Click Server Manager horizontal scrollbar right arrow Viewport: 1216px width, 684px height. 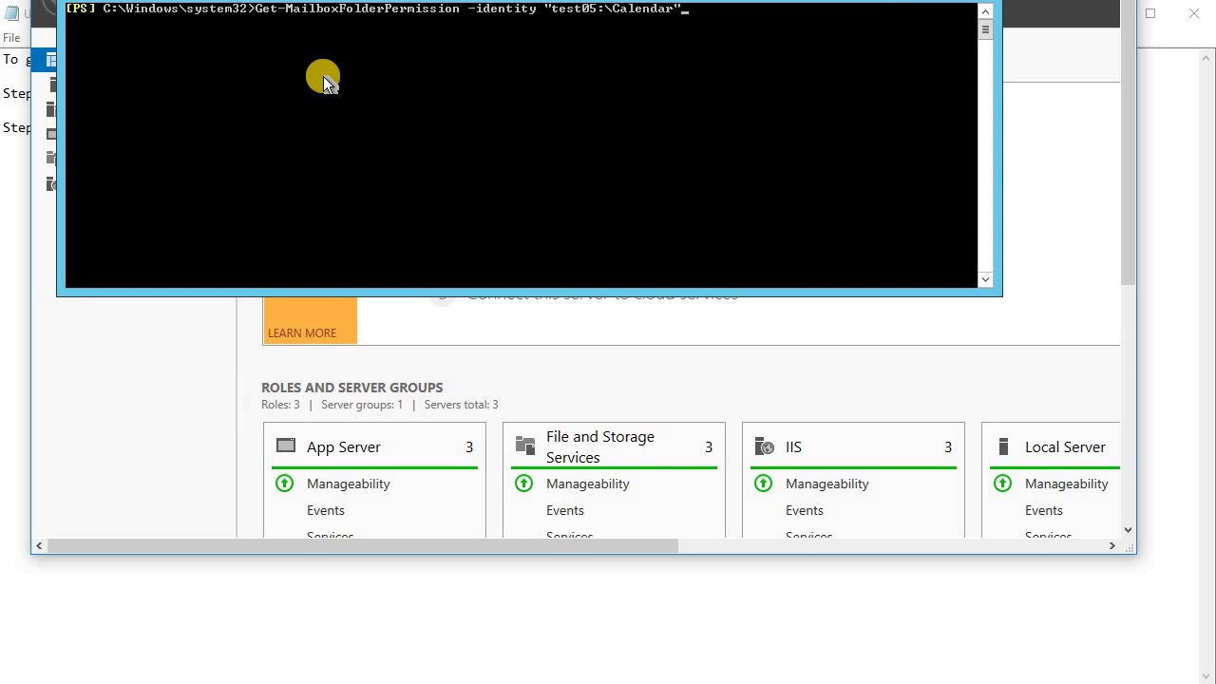[x=1111, y=546]
